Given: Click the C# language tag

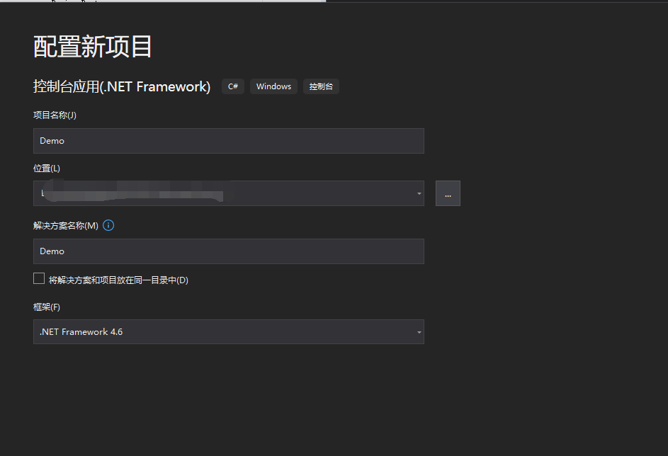Looking at the screenshot, I should (x=233, y=86).
